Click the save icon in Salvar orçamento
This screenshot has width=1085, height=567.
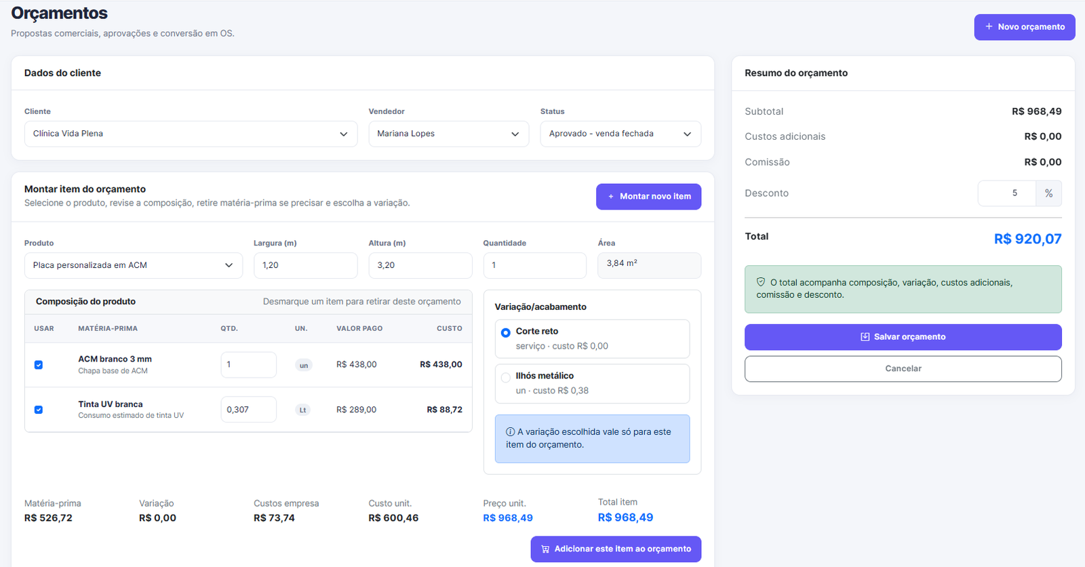865,337
